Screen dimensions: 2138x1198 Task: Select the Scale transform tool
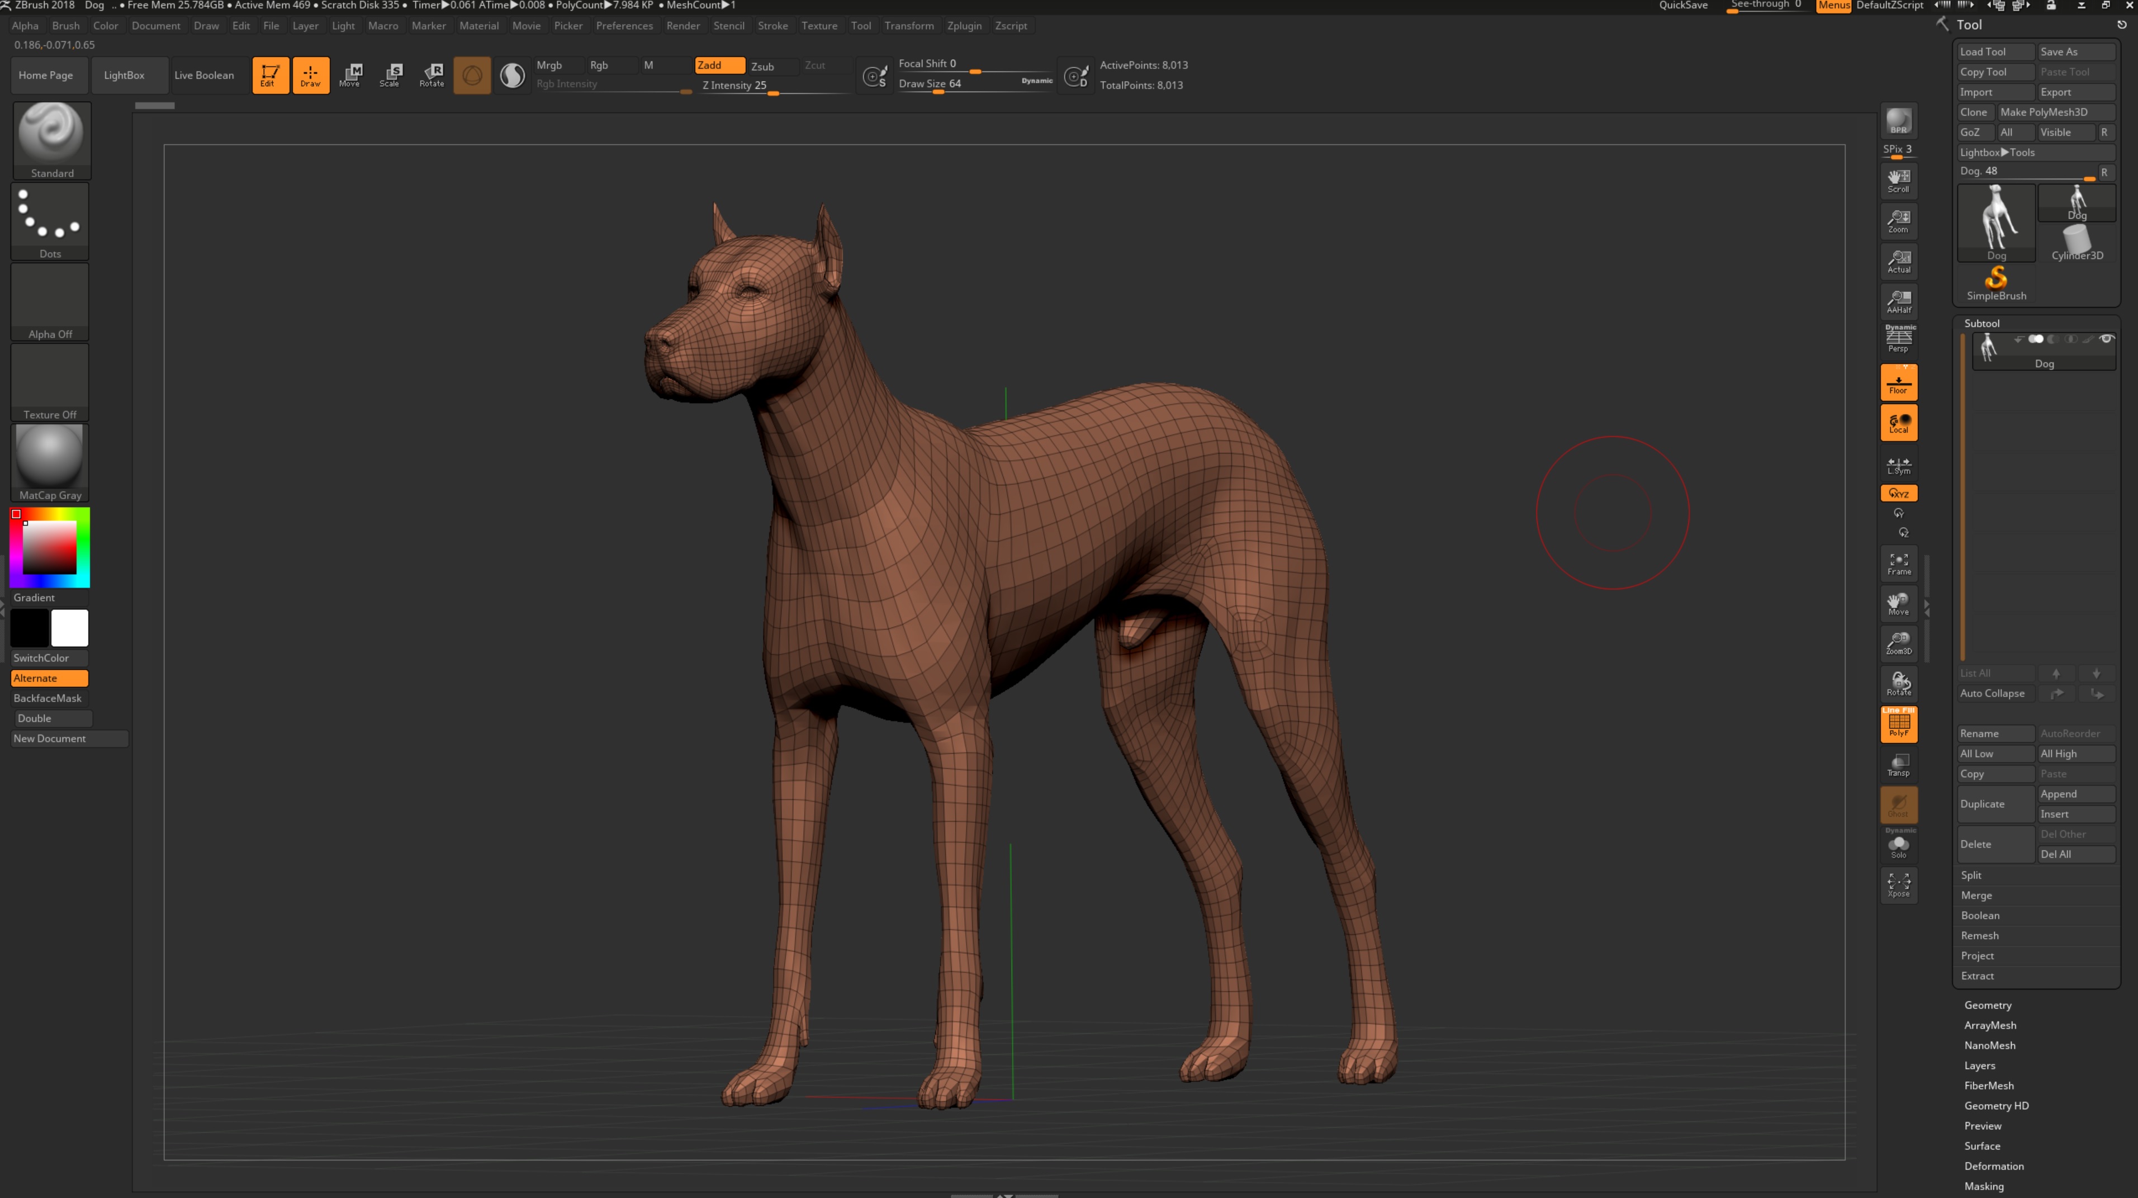click(x=389, y=75)
